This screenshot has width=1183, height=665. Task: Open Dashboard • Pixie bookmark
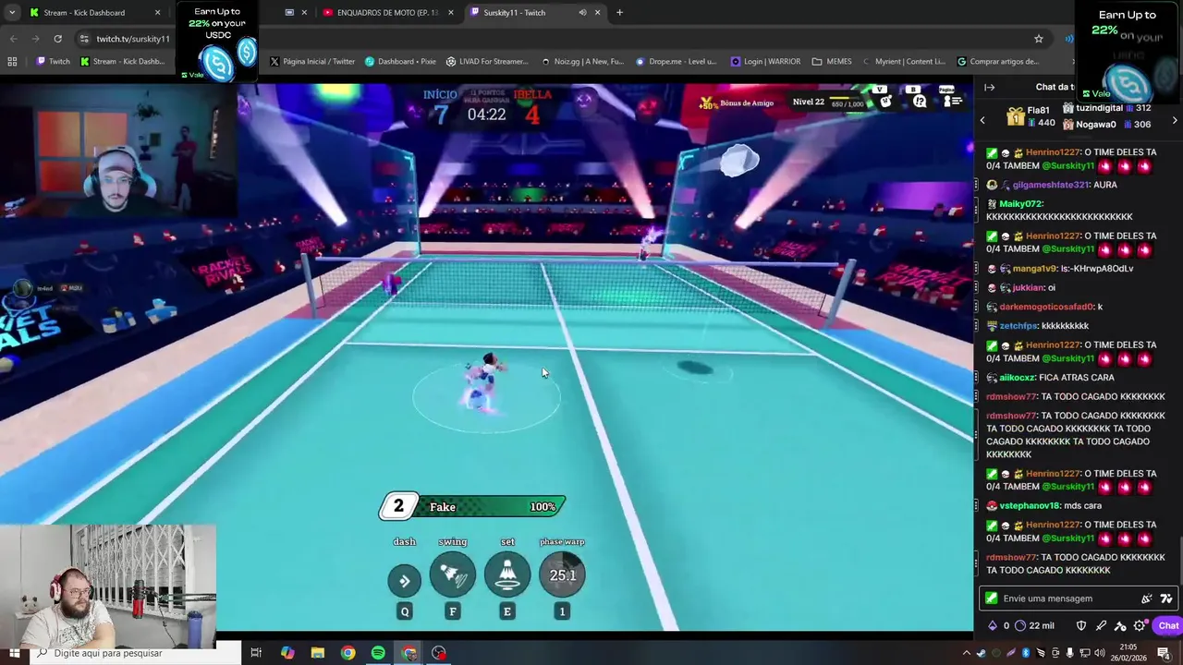pyautogui.click(x=400, y=62)
